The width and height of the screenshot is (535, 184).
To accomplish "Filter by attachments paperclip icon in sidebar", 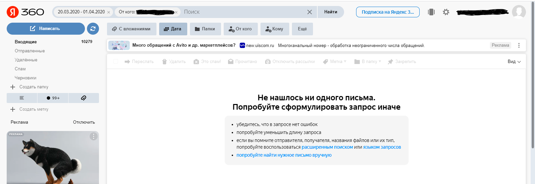I will click(84, 98).
